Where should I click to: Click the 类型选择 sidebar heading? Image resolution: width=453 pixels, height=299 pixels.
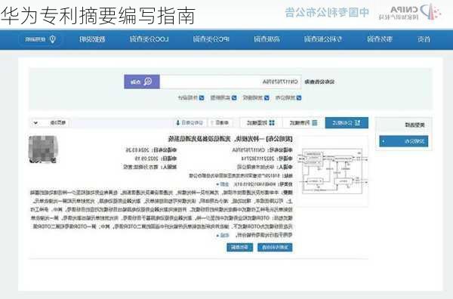pos(414,125)
